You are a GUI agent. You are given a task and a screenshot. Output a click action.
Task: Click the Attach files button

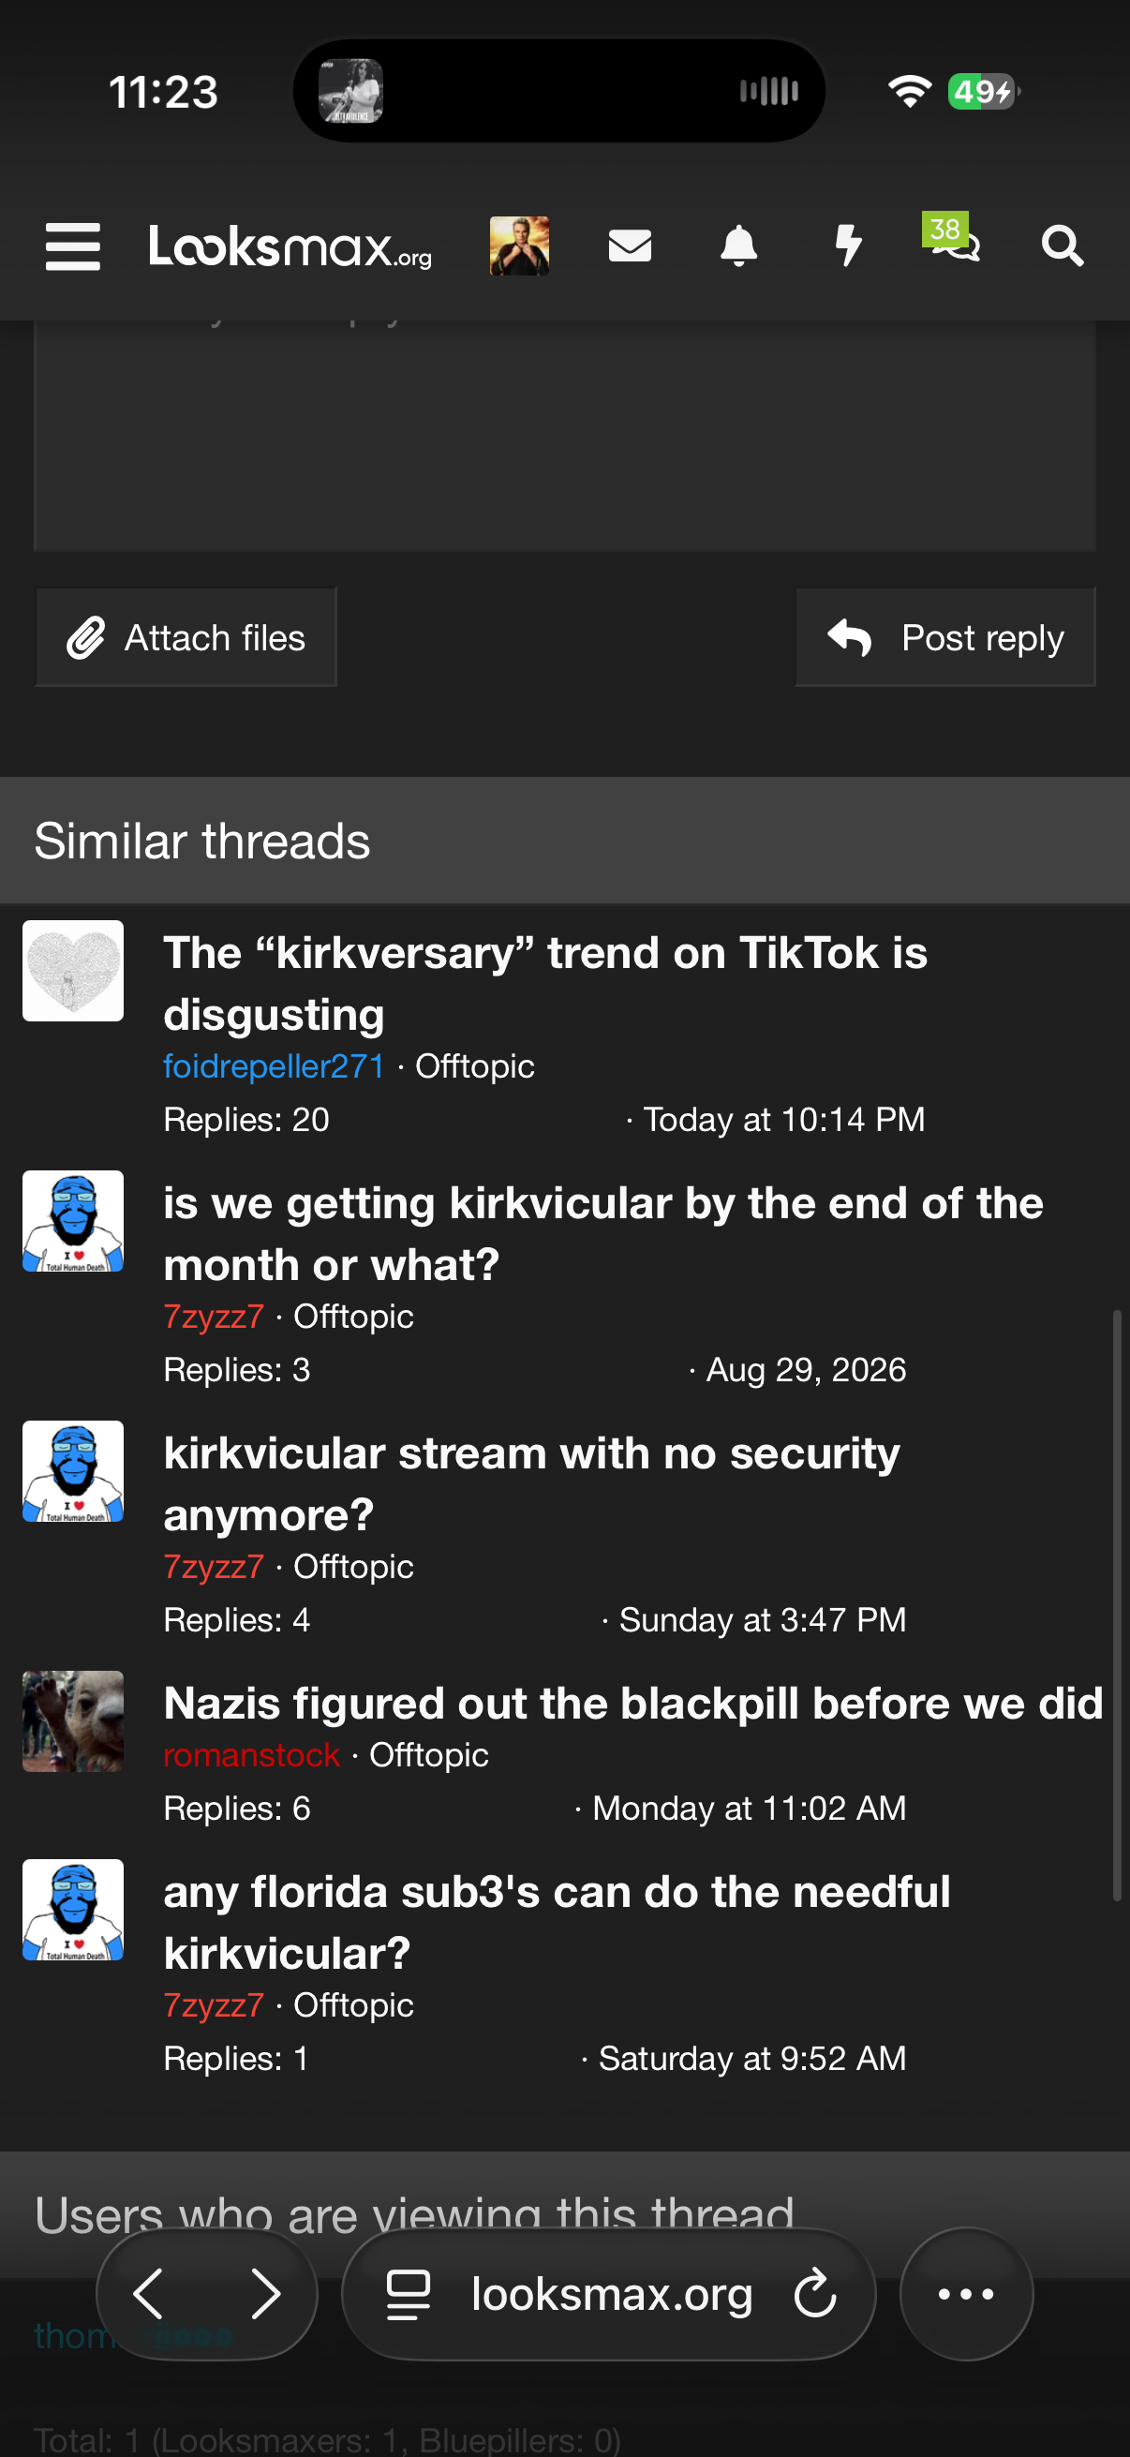186,637
